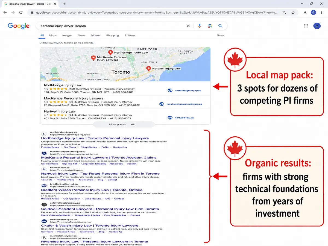Open the Bradford Wilson Personal Injury Law result
Screen dimensions: 328x246
pos(92,190)
